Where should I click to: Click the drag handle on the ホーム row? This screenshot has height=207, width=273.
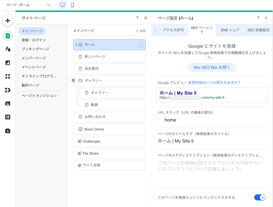(76, 44)
